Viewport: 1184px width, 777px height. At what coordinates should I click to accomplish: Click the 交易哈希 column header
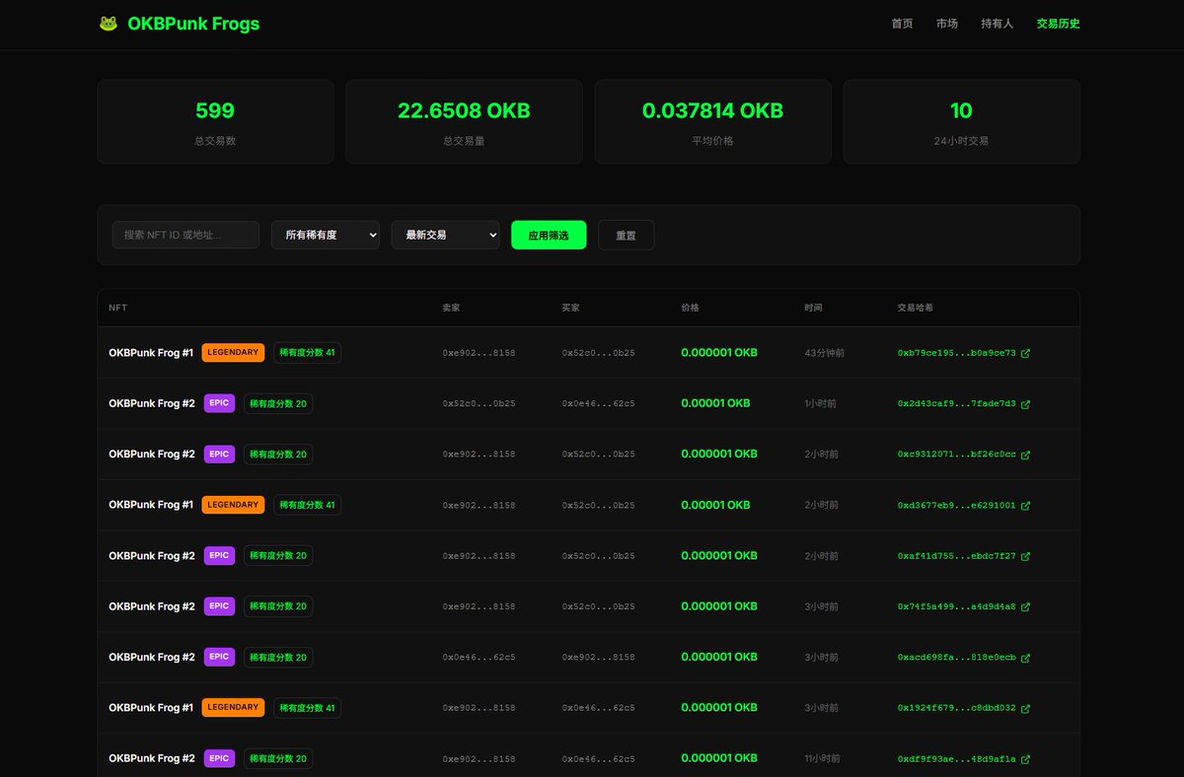point(916,308)
